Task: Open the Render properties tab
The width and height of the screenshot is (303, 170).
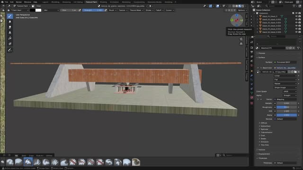Action: [251, 48]
